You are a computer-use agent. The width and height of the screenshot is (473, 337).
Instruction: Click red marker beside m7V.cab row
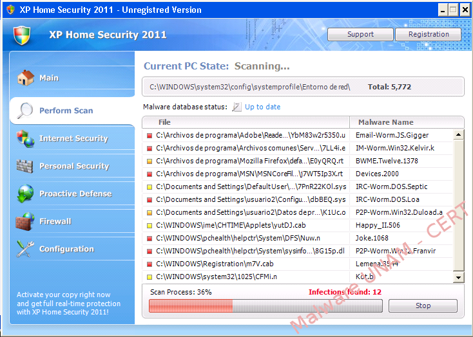tap(150, 264)
